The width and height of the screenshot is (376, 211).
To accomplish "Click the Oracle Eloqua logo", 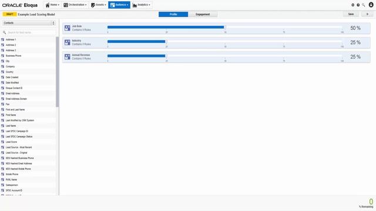I will tap(20, 5).
